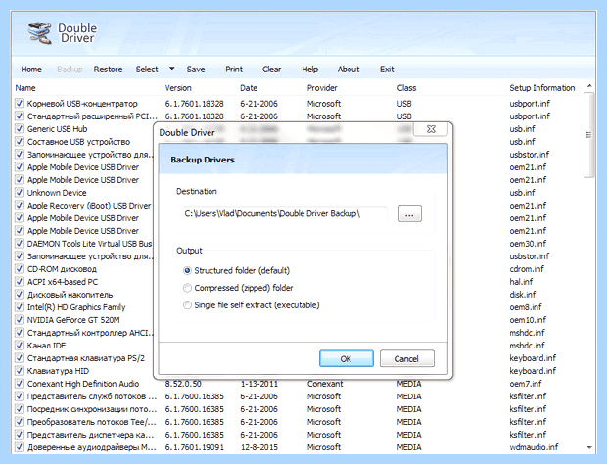
Task: Toggle the Intel(R) HD Graphics Family checkbox
Action: pos(20,306)
